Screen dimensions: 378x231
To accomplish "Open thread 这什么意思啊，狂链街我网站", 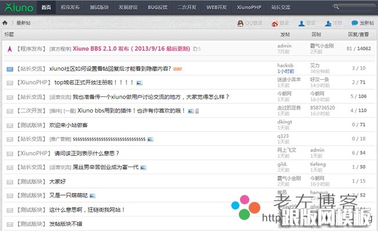I will [x=87, y=210].
